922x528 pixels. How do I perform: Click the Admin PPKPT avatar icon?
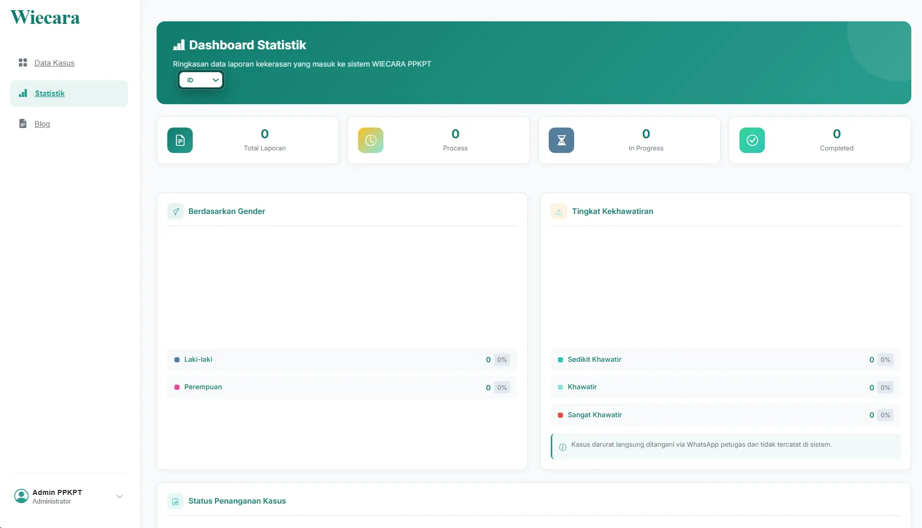[x=21, y=496]
